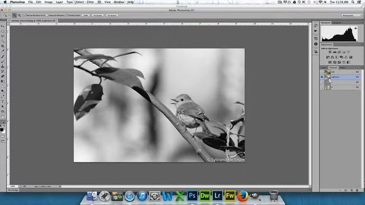
Task: Toggle Quick Mask mode in toolbox
Action: point(3,137)
